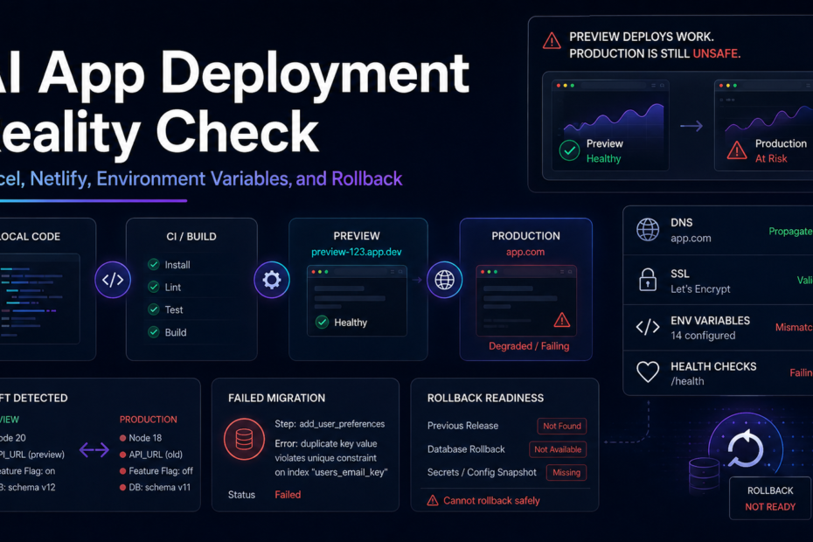
Task: Click the database cylinder beside rollback icon
Action: click(x=704, y=475)
